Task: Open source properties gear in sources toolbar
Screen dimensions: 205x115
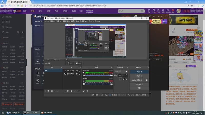Action: point(71,91)
